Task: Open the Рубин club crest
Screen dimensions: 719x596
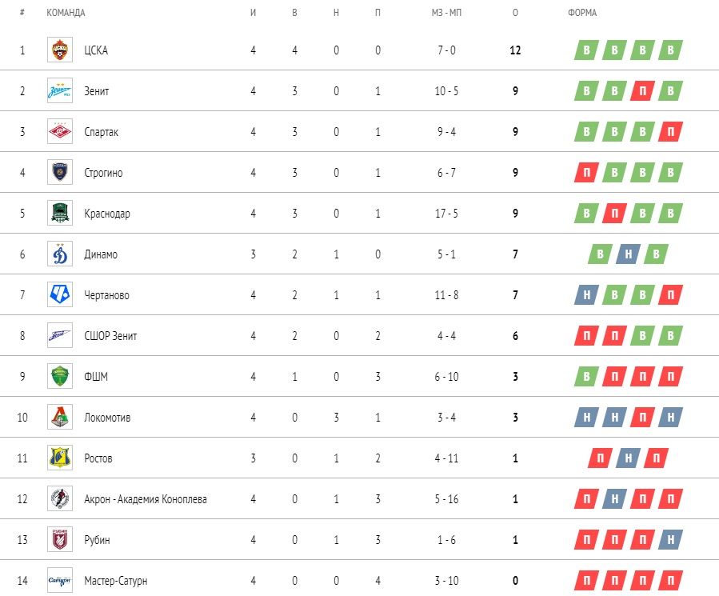Action: point(60,539)
